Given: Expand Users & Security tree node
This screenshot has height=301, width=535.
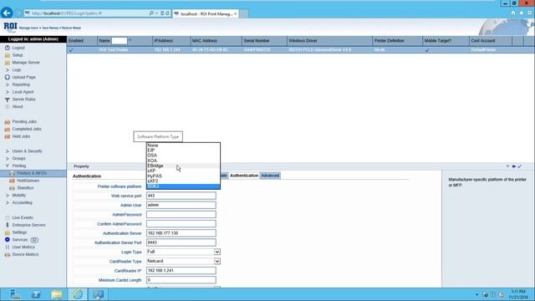Looking at the screenshot, I should coord(8,151).
